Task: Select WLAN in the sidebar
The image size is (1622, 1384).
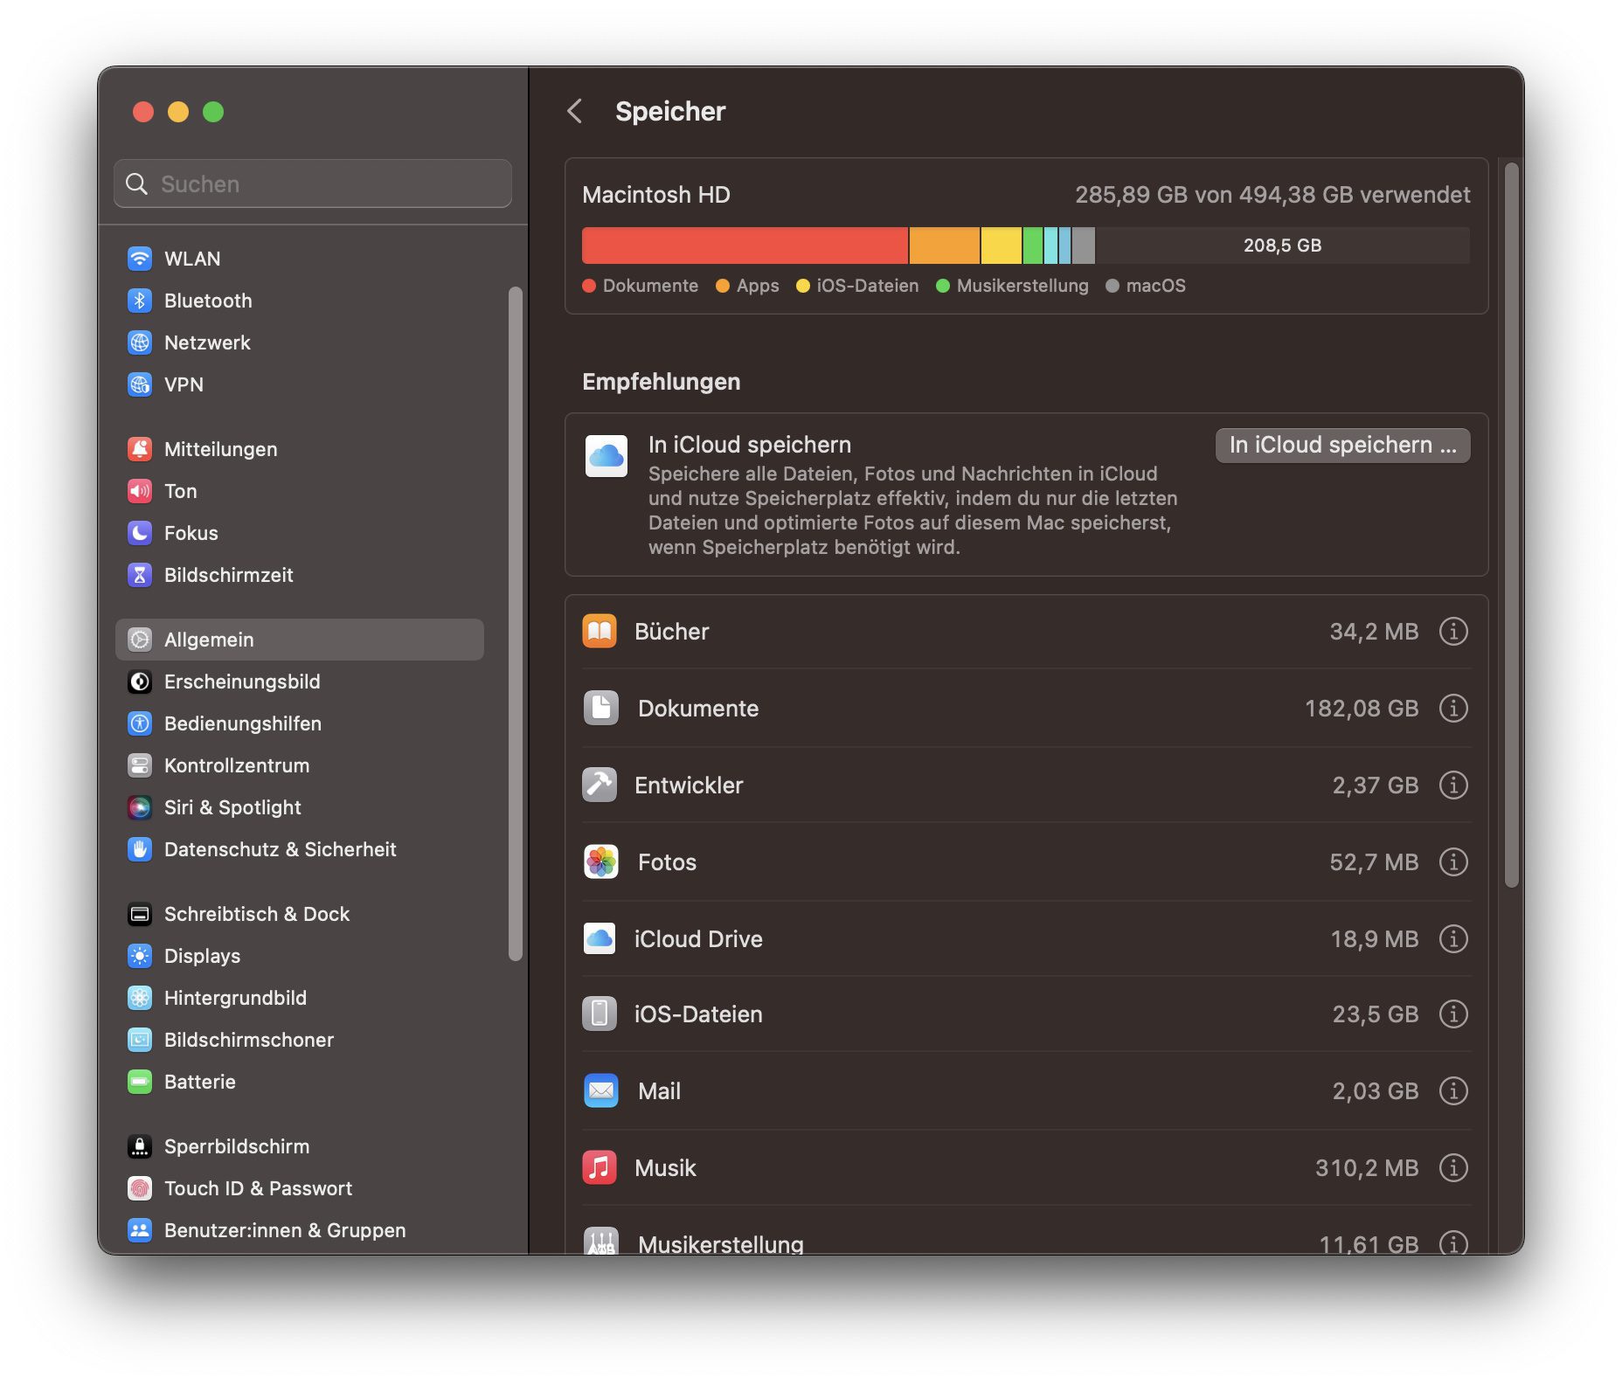Action: click(191, 259)
